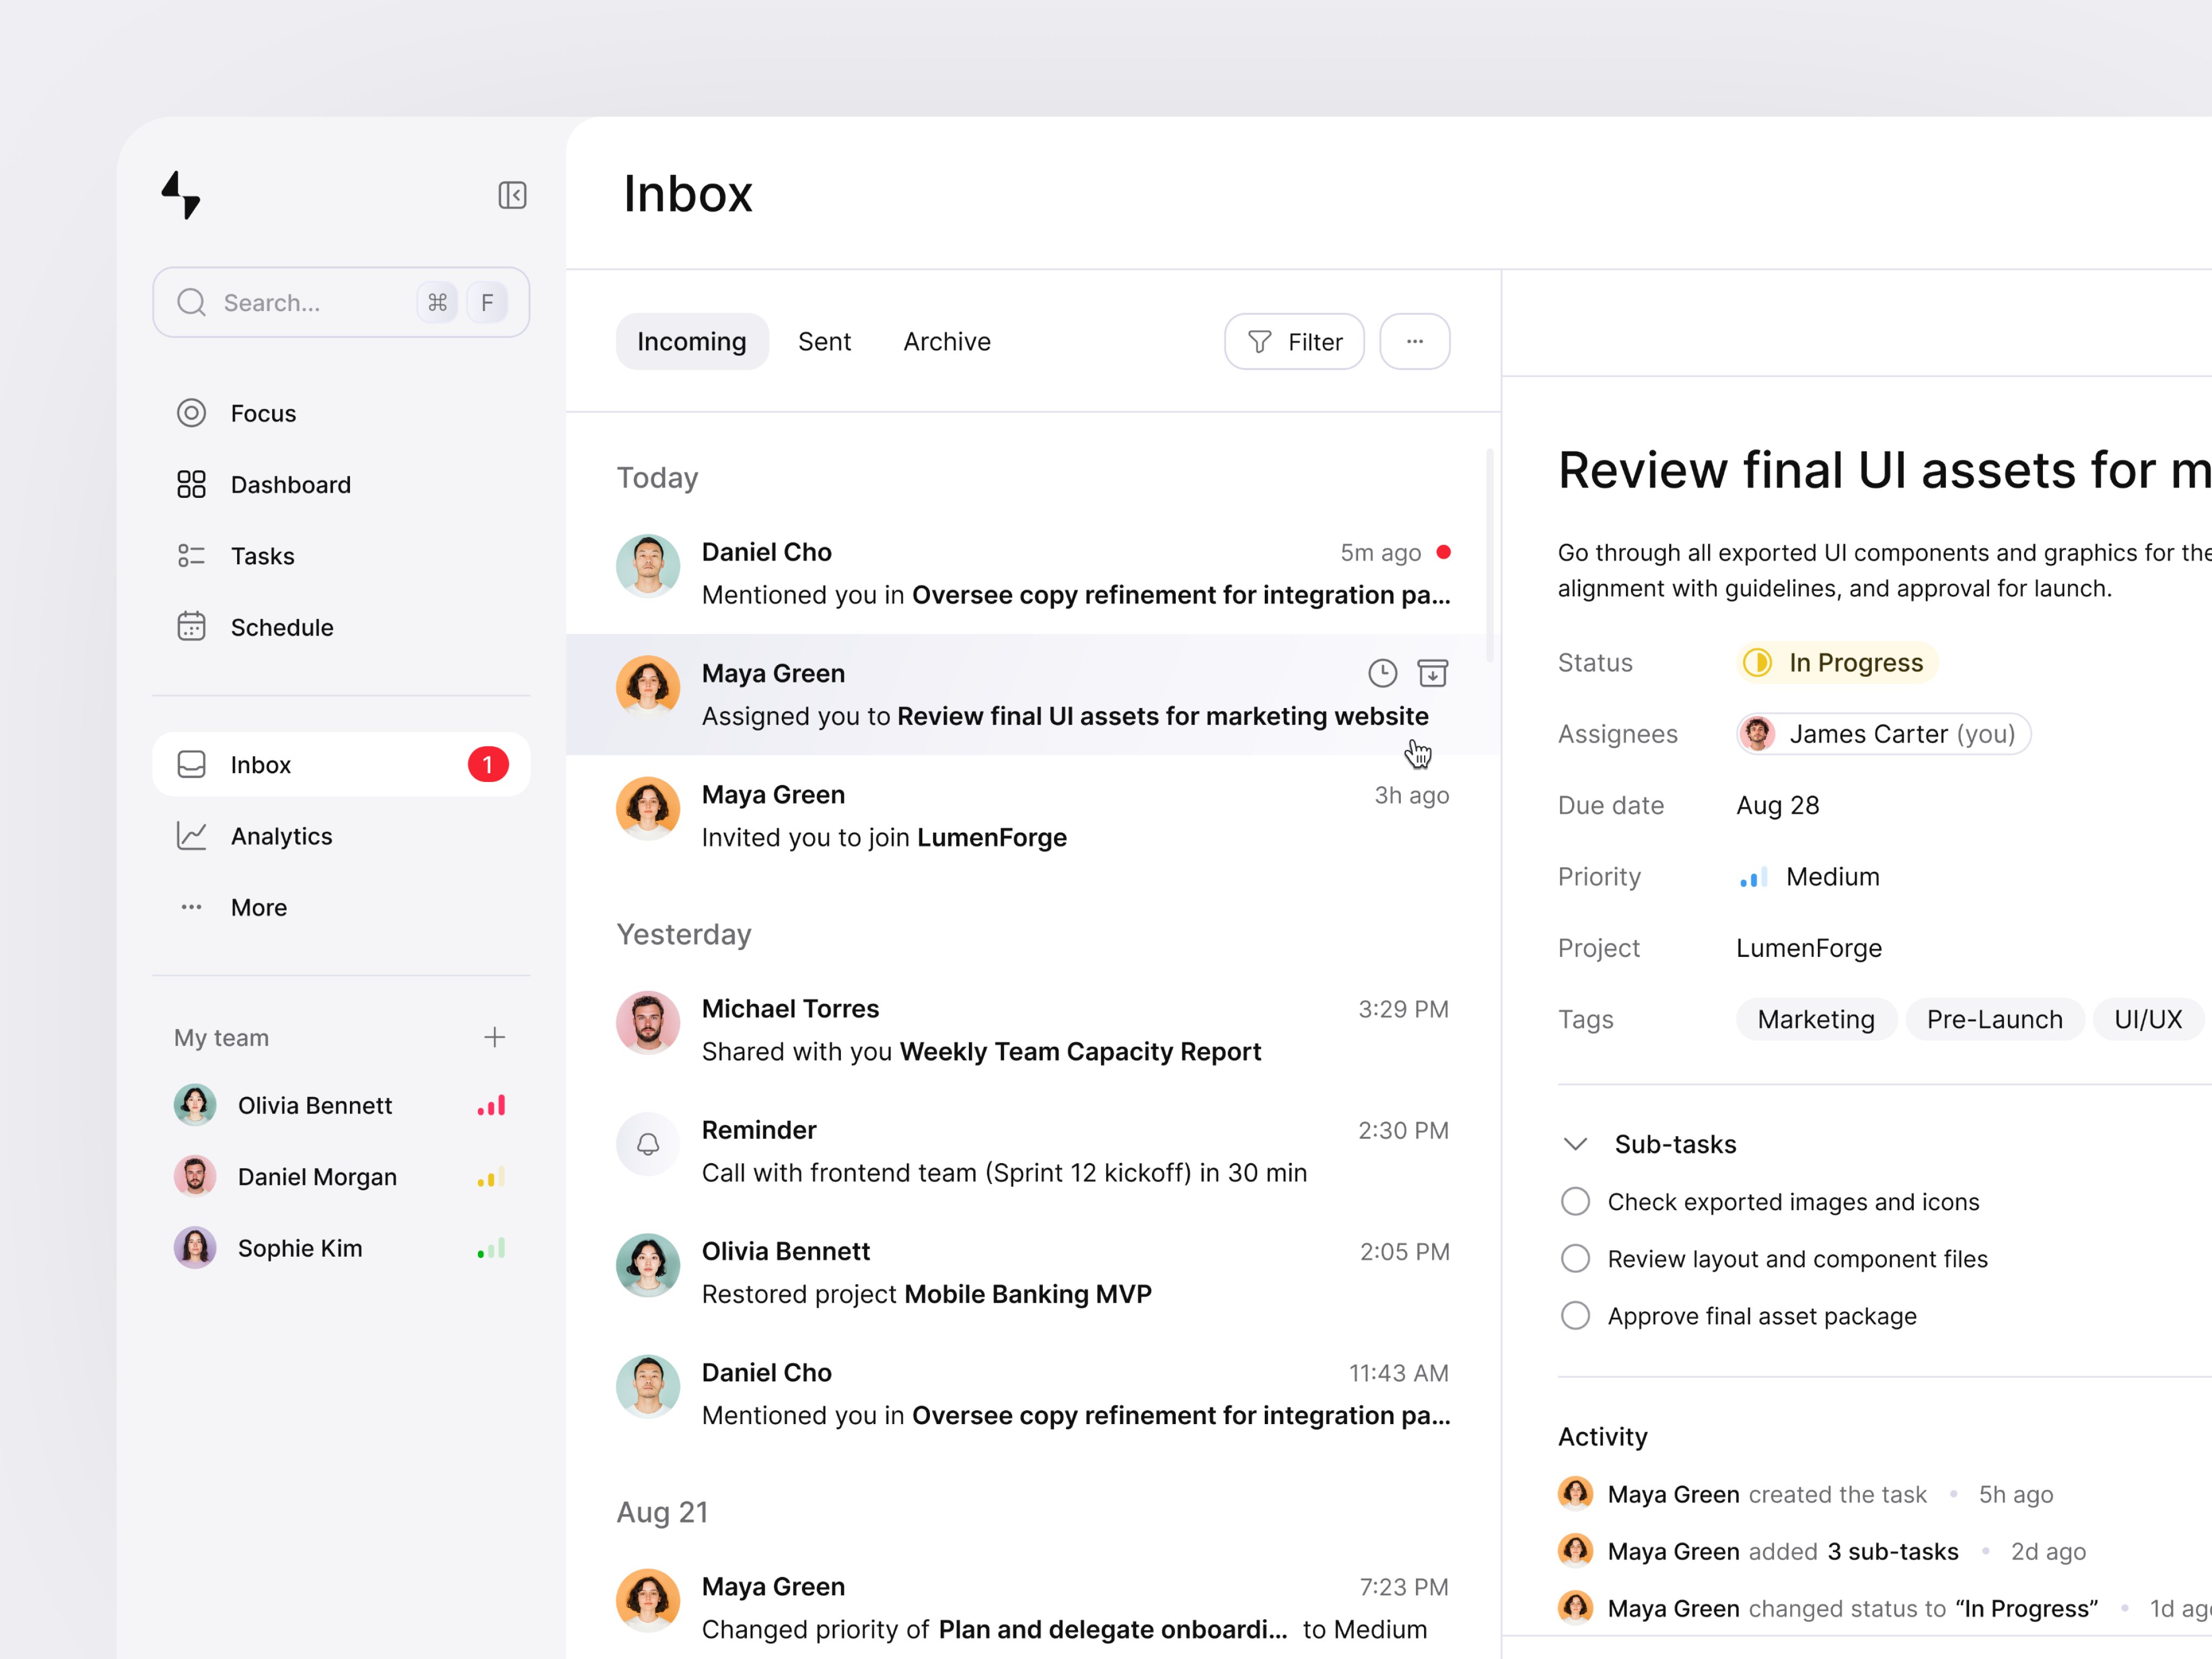Collapse the Sub-tasks section chevron
Viewport: 2212px width, 1659px height.
point(1575,1144)
